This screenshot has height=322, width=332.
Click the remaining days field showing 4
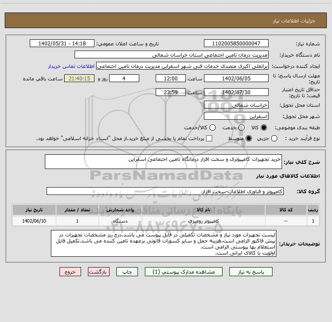[124, 78]
